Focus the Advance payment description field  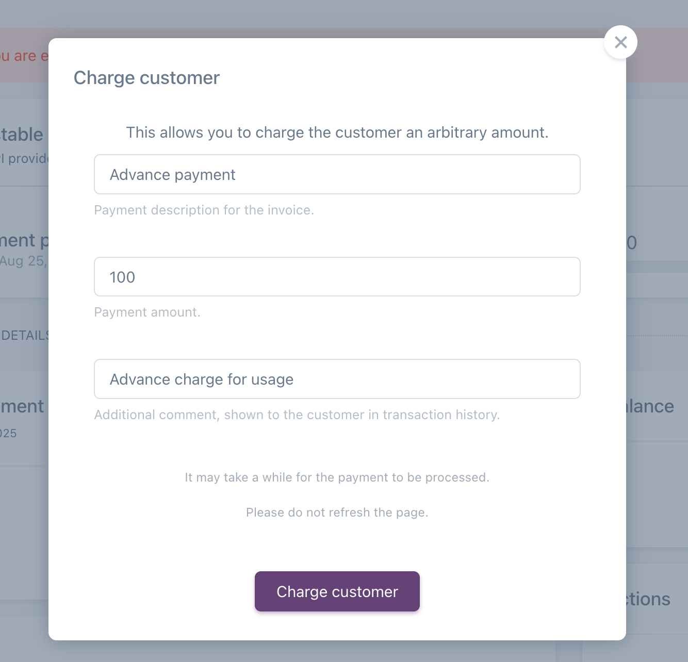coord(337,175)
